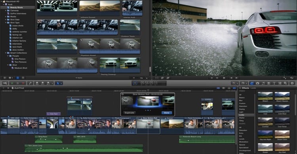This screenshot has width=297, height=154.
Task: Select the Modulation audio effects category
Action: coord(244,142)
